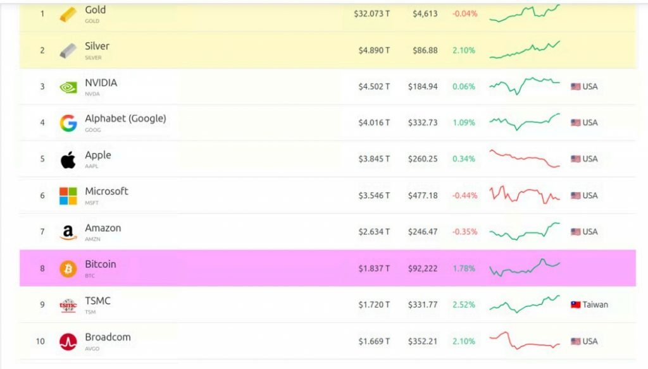Click the Silver bar icon
Screen dimensions: 648x369
(68, 51)
